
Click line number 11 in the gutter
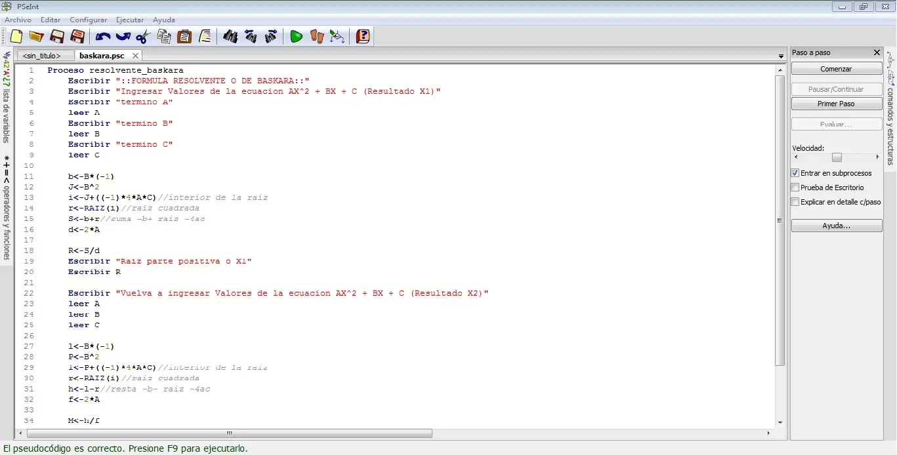(28, 176)
